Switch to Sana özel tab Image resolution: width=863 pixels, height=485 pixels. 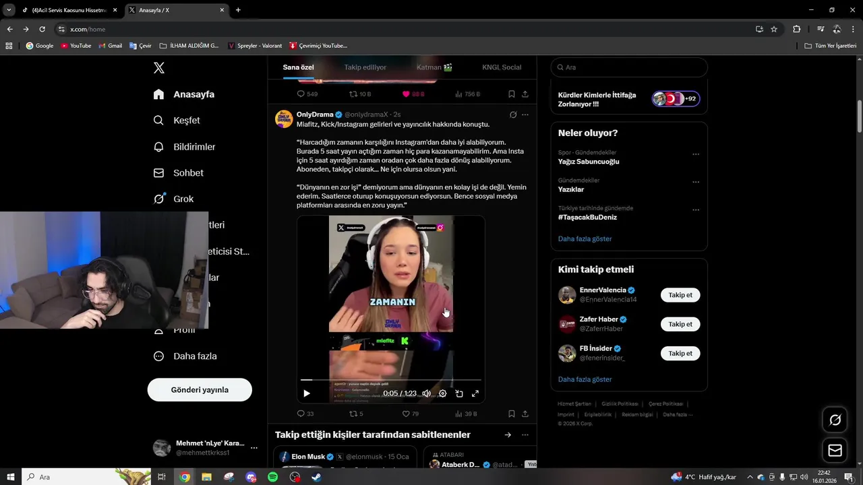tap(298, 67)
